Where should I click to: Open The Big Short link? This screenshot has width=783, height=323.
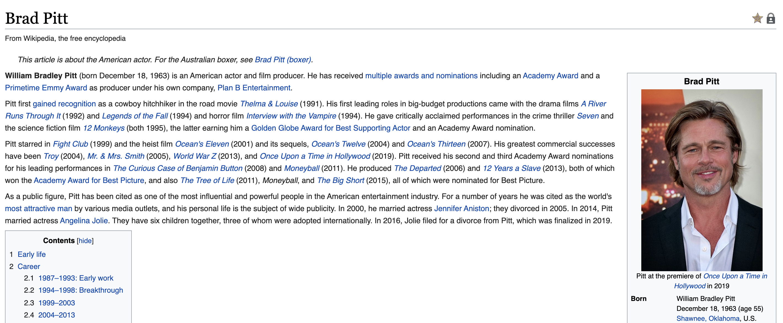coord(340,181)
